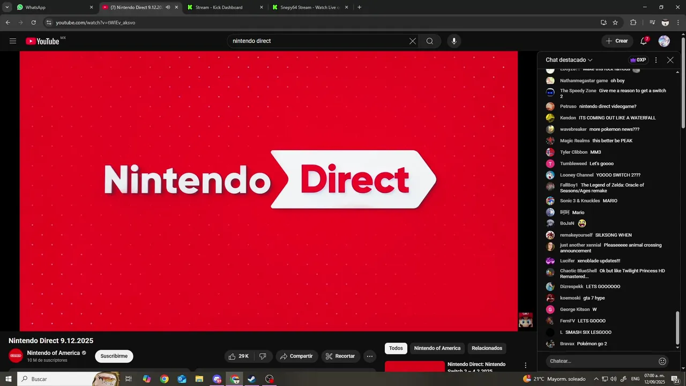Open Tumbleweed chat user avatar
The image size is (686, 386).
(550, 164)
